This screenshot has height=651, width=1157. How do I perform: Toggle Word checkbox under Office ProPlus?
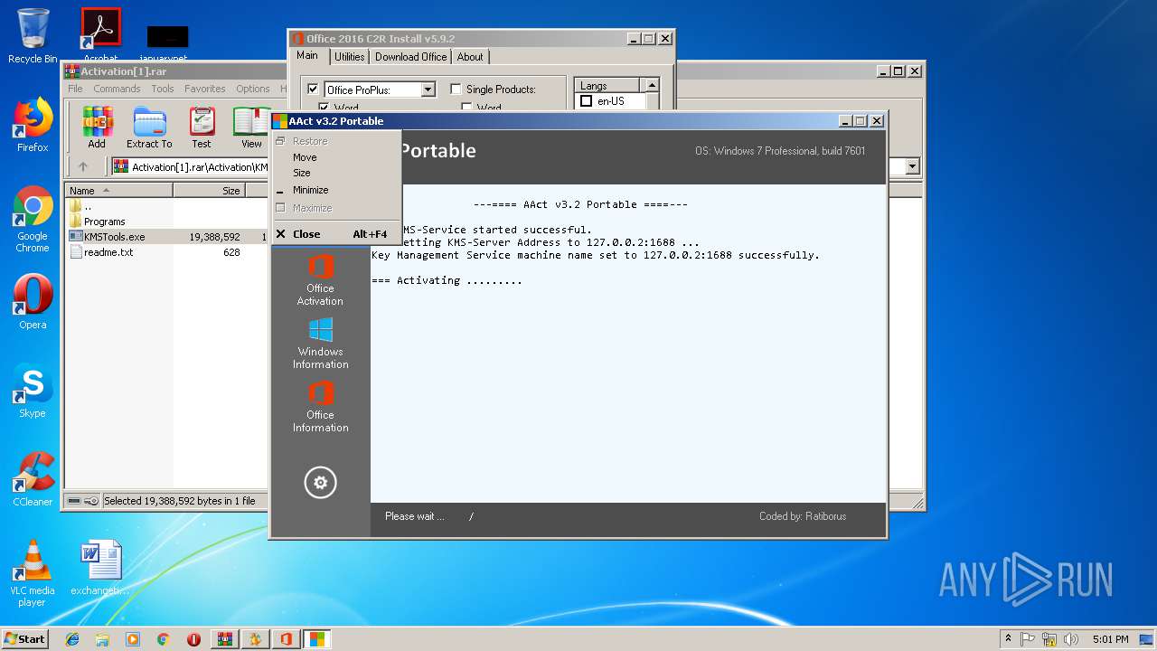coord(324,108)
